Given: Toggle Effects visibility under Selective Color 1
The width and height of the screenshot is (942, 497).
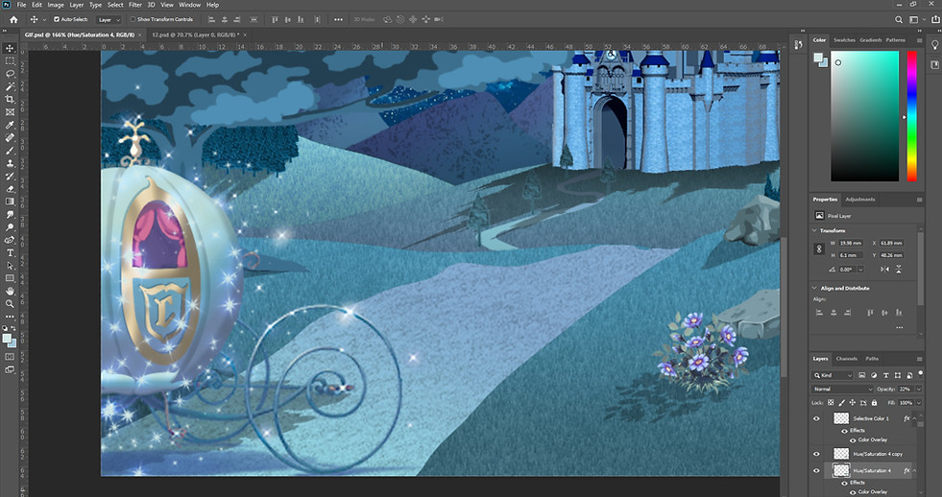Looking at the screenshot, I should tap(845, 431).
